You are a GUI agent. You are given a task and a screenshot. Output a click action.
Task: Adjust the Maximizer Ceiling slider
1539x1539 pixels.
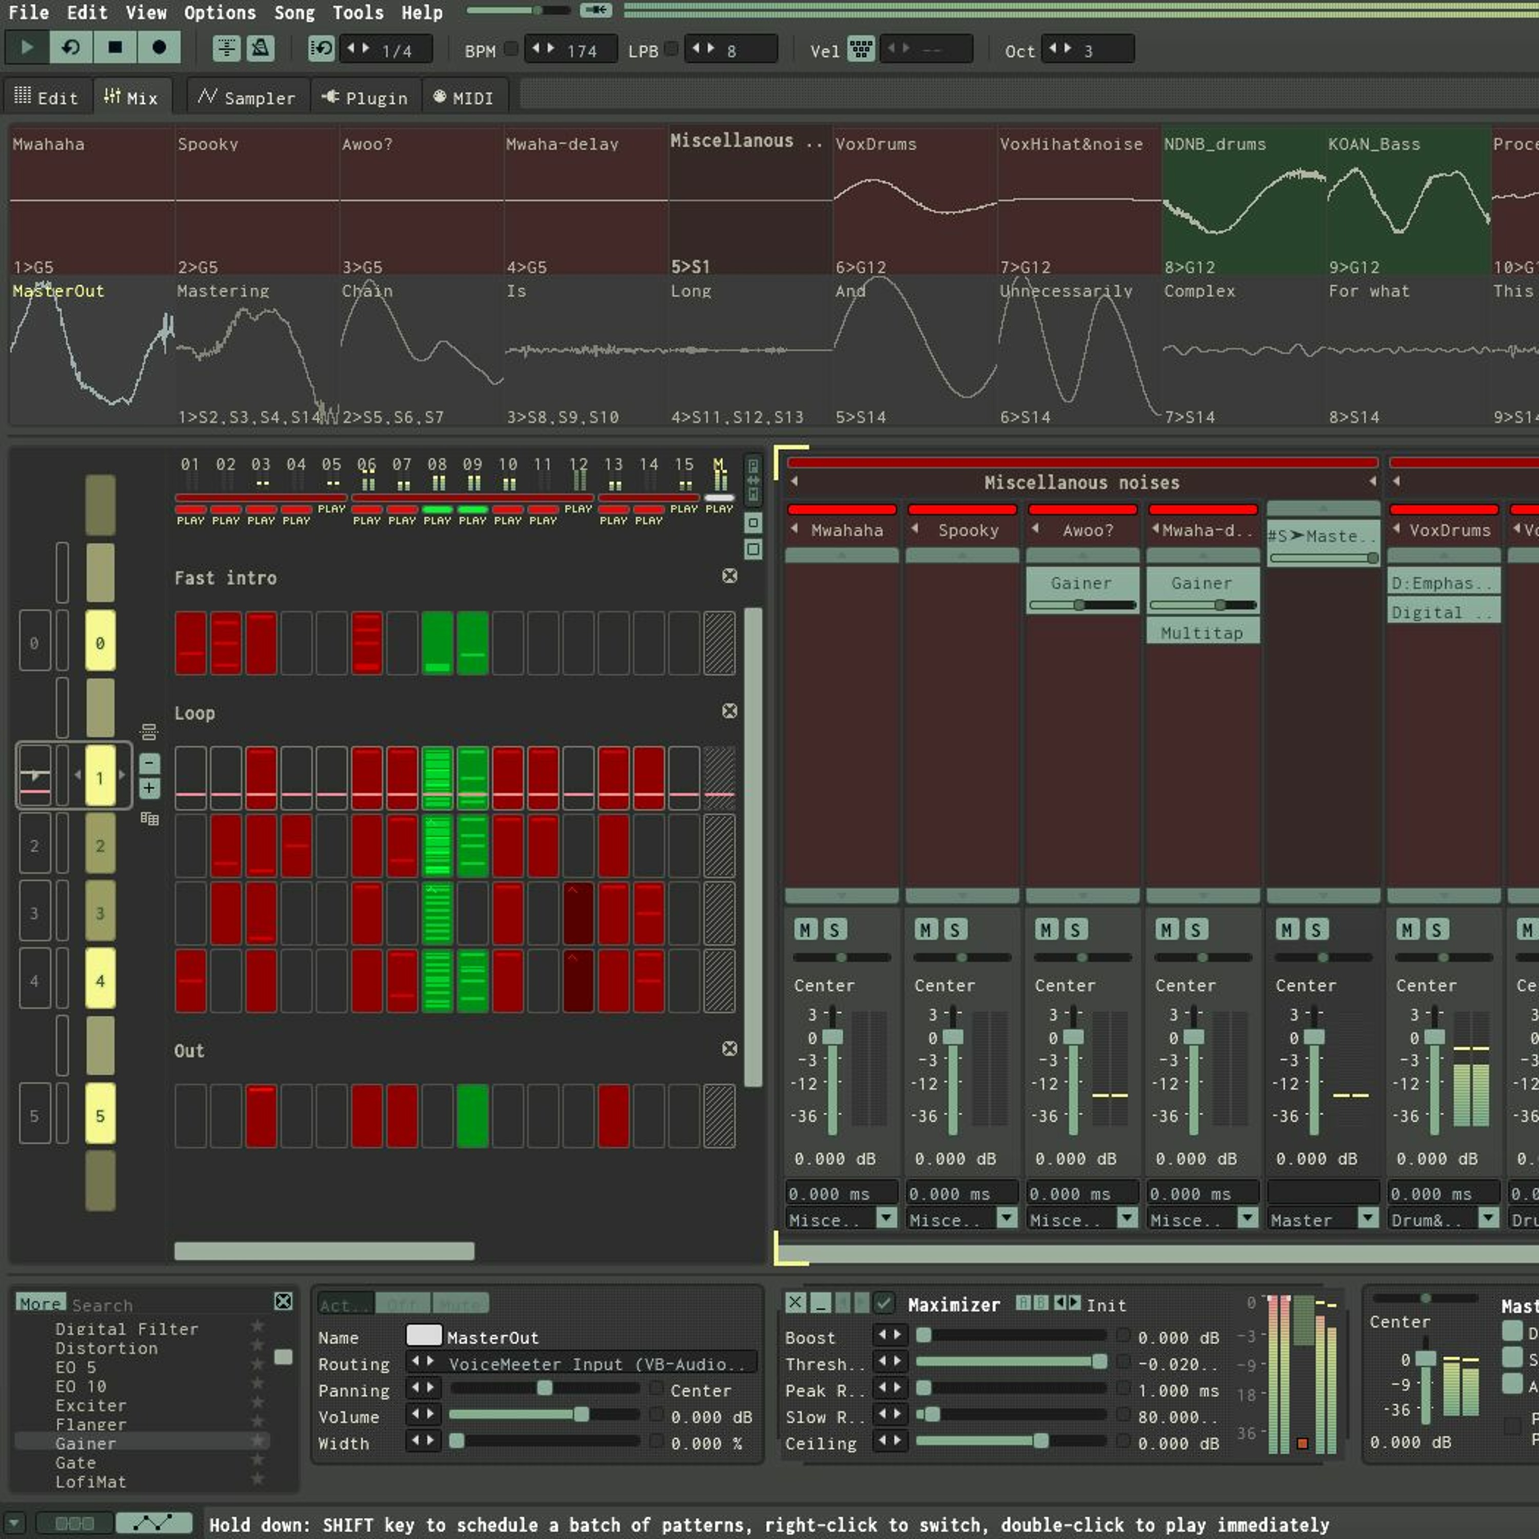tap(1012, 1440)
